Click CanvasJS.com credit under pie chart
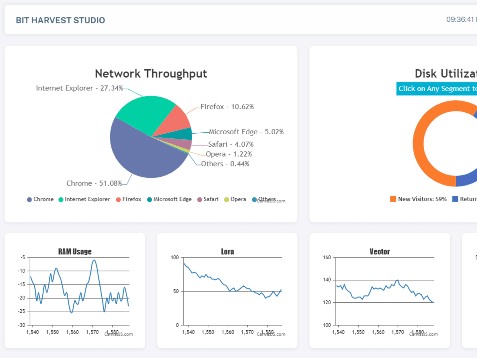This screenshot has width=477, height=358. pyautogui.click(x=271, y=201)
